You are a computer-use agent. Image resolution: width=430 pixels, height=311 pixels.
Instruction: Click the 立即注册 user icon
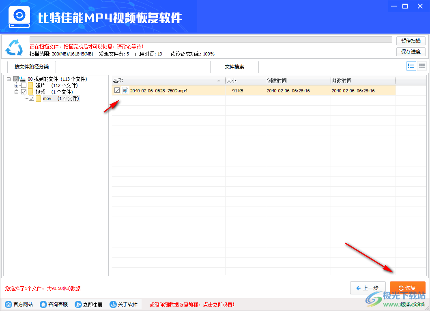point(78,304)
